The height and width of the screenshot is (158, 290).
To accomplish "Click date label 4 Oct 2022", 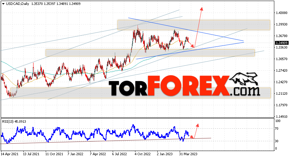I will point(143,154).
